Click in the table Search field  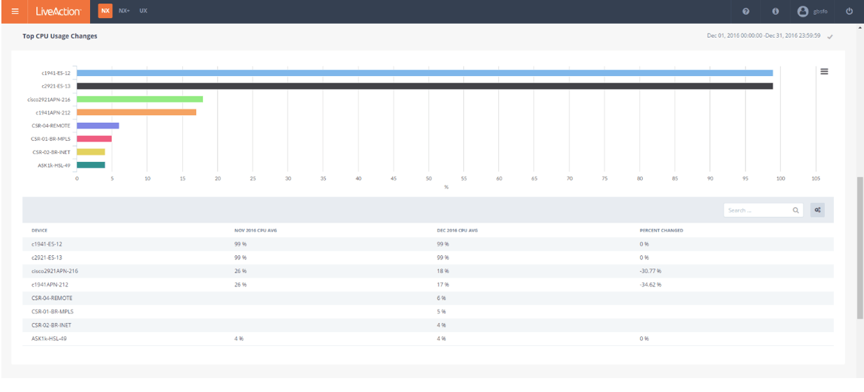click(757, 210)
